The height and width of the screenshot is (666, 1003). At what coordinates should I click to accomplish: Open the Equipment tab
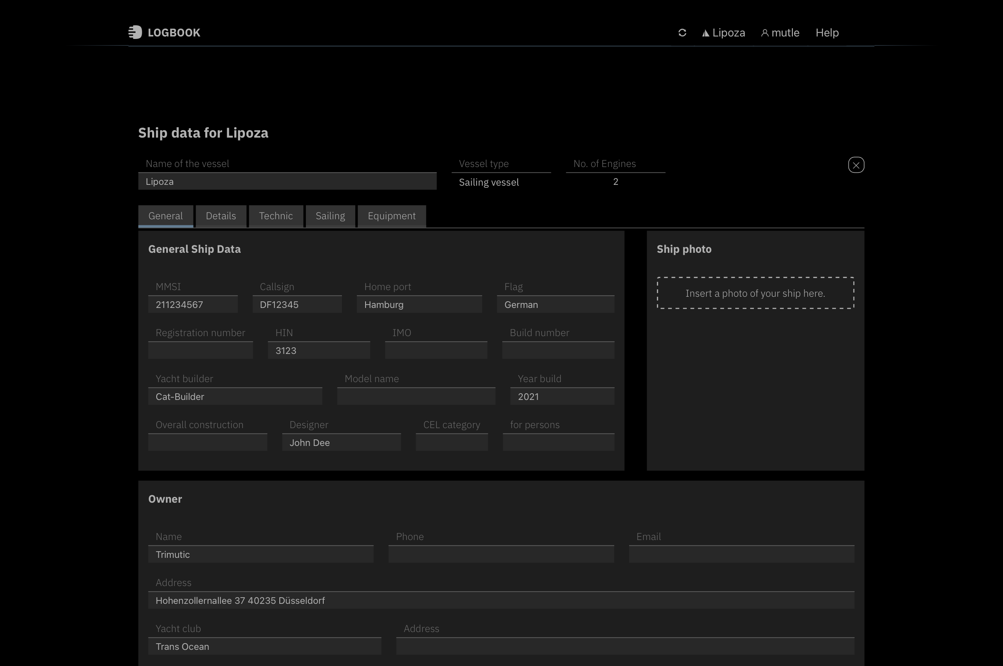click(x=391, y=216)
